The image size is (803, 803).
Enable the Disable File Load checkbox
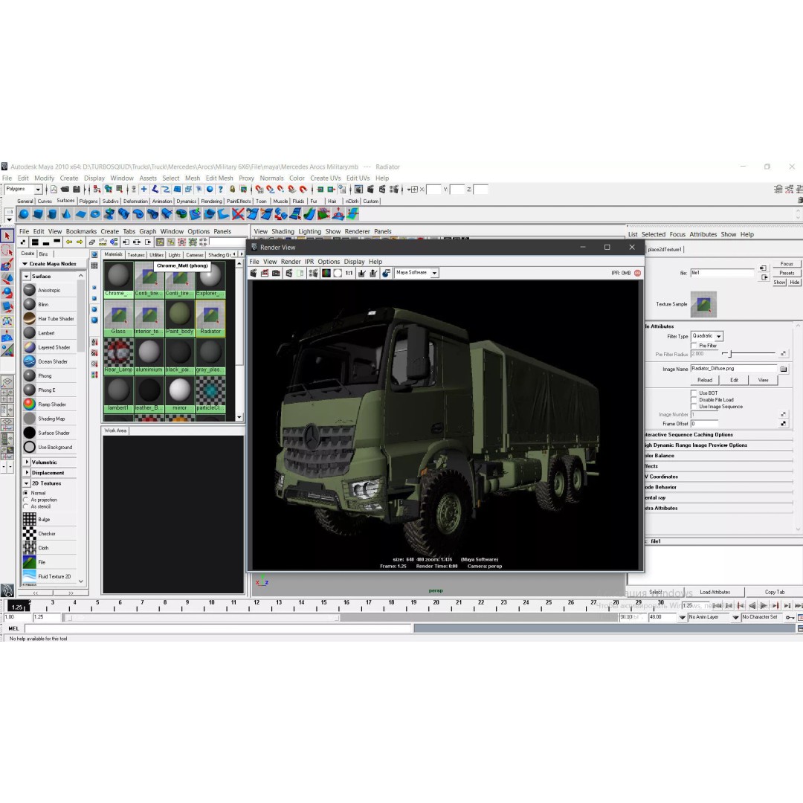coord(694,400)
